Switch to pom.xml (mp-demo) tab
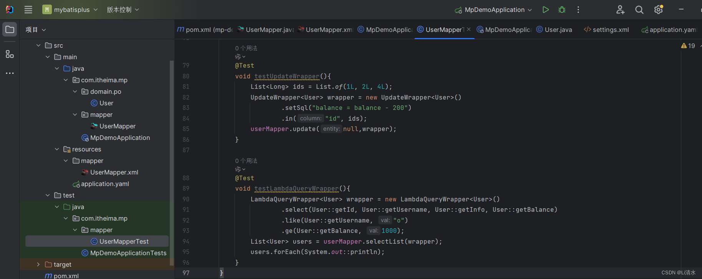The height and width of the screenshot is (279, 702). click(205, 30)
